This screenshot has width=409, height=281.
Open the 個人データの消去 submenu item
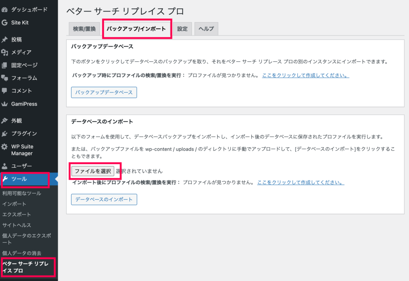pos(22,253)
